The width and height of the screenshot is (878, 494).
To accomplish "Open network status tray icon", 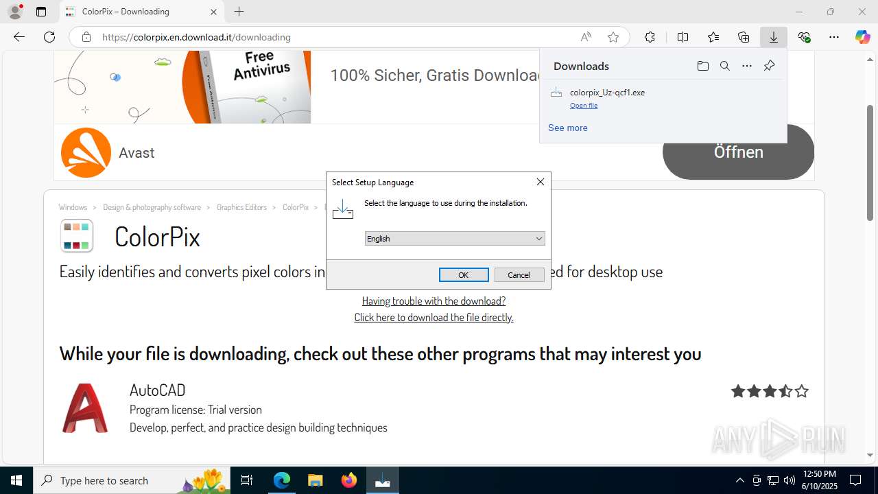I will click(x=773, y=480).
